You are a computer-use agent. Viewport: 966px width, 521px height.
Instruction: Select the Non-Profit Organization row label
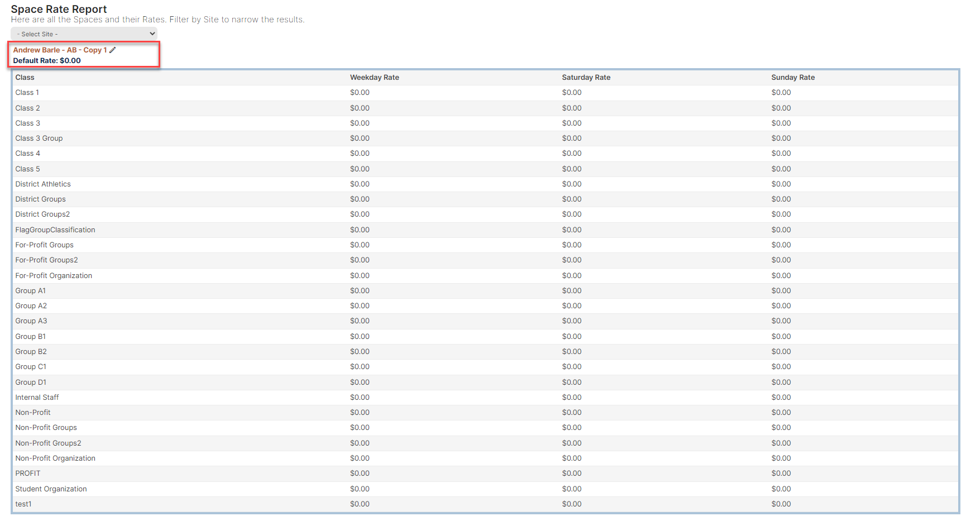coord(55,458)
